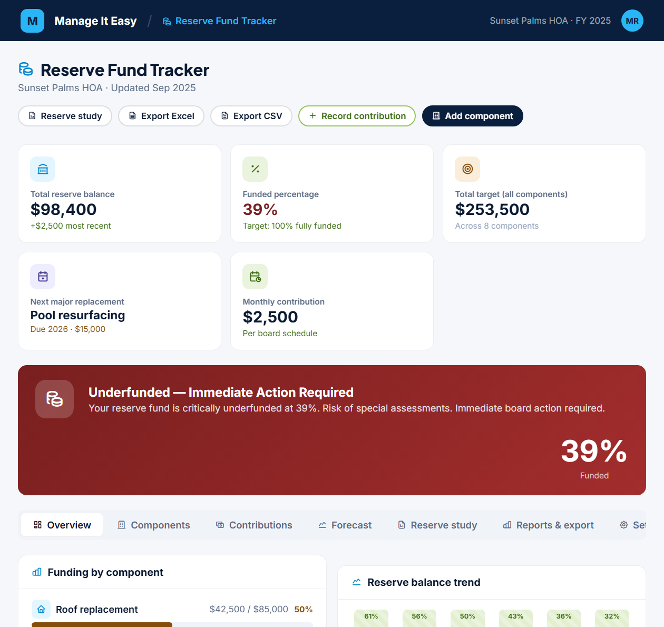View the Forecast tab

(345, 525)
